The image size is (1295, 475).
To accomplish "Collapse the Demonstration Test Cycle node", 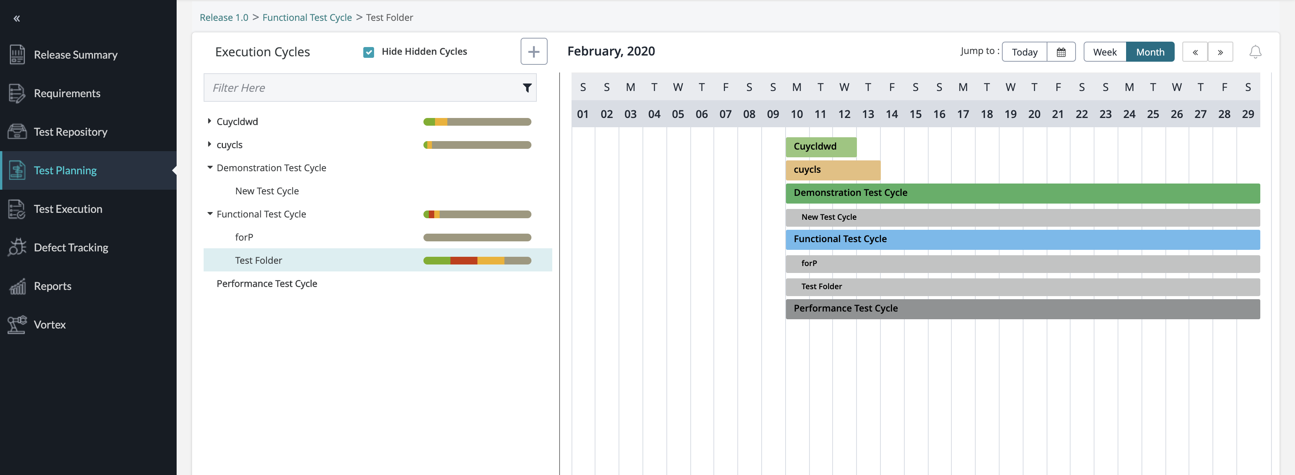I will [x=210, y=167].
